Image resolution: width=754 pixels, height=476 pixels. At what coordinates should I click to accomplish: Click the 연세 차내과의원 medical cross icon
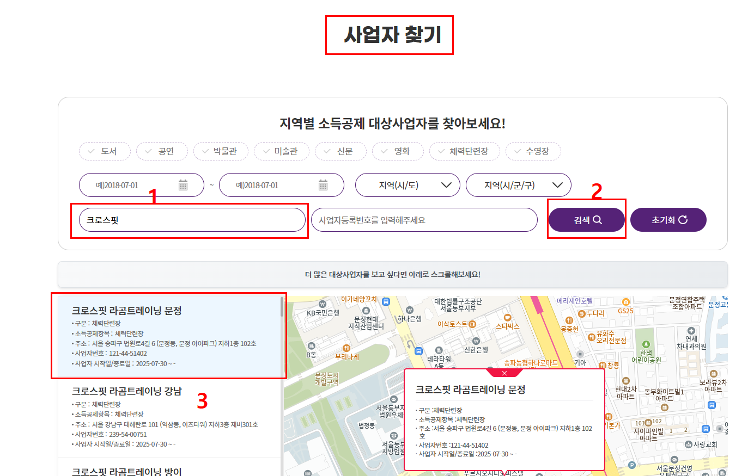(x=691, y=331)
